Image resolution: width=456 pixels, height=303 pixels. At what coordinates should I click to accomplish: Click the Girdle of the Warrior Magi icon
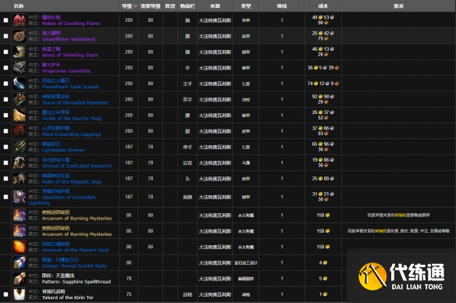pos(20,115)
